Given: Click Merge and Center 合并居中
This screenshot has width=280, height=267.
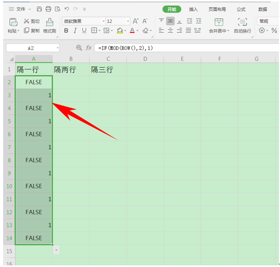Looking at the screenshot, I should point(219,26).
